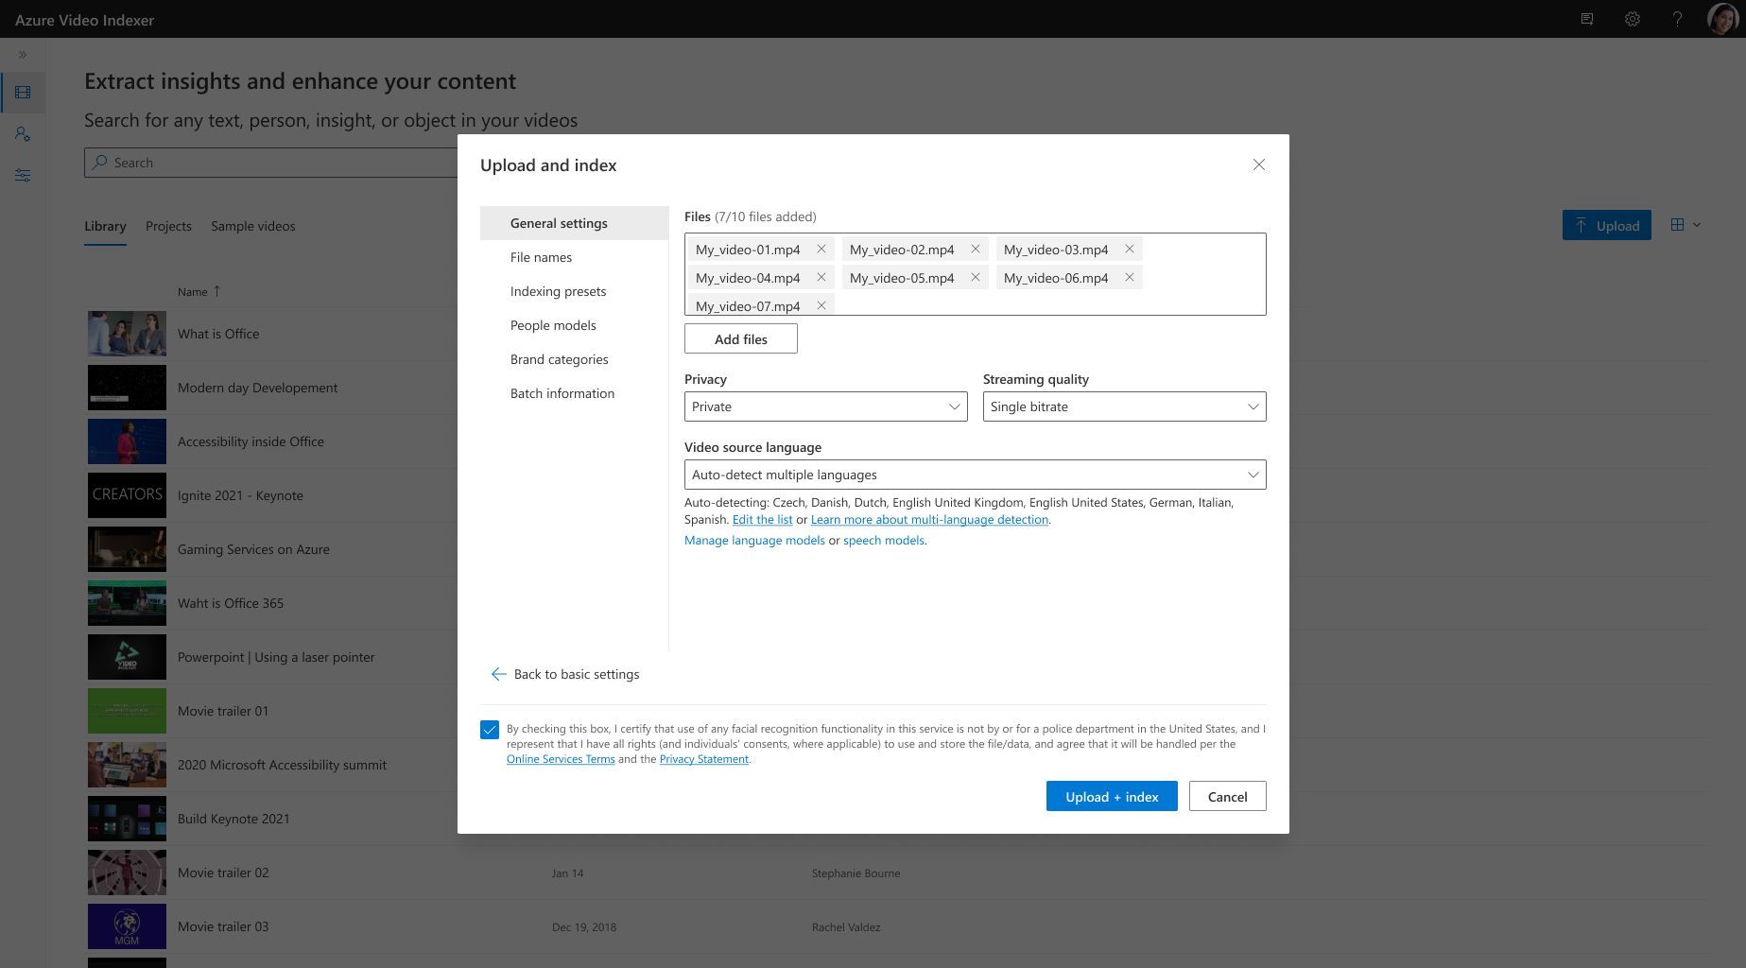Screen dimensions: 1746x968
Task: Open the help question mark icon
Action: tap(1677, 19)
